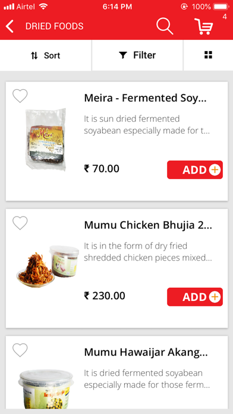The height and width of the screenshot is (414, 233).
Task: Open Mumu Chicken Bhujia product title
Action: [148, 225]
